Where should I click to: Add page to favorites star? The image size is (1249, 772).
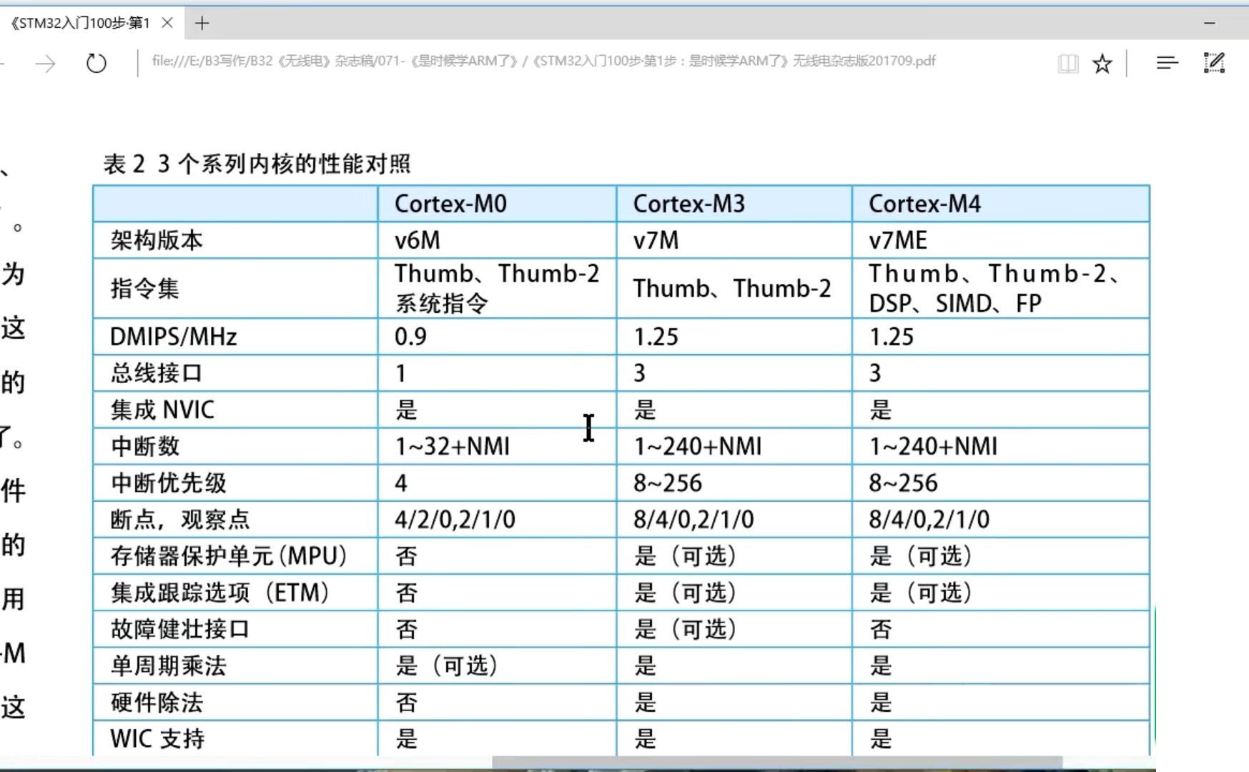click(x=1102, y=64)
